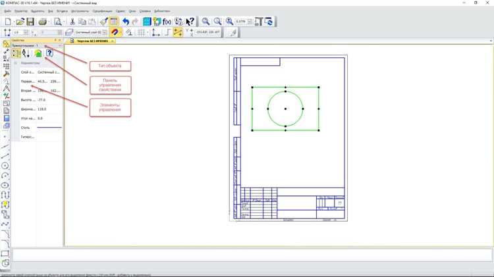Image resolution: width=494 pixels, height=277 pixels.
Task: Print the drawing using the printer icon
Action: tap(43, 22)
